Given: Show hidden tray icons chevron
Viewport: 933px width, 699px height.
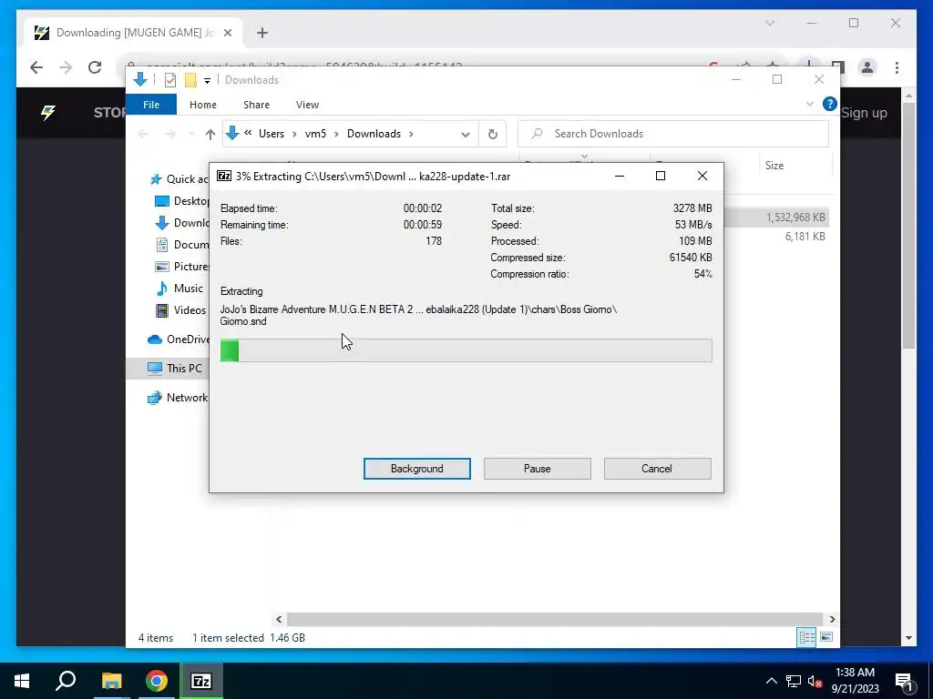Looking at the screenshot, I should [771, 681].
